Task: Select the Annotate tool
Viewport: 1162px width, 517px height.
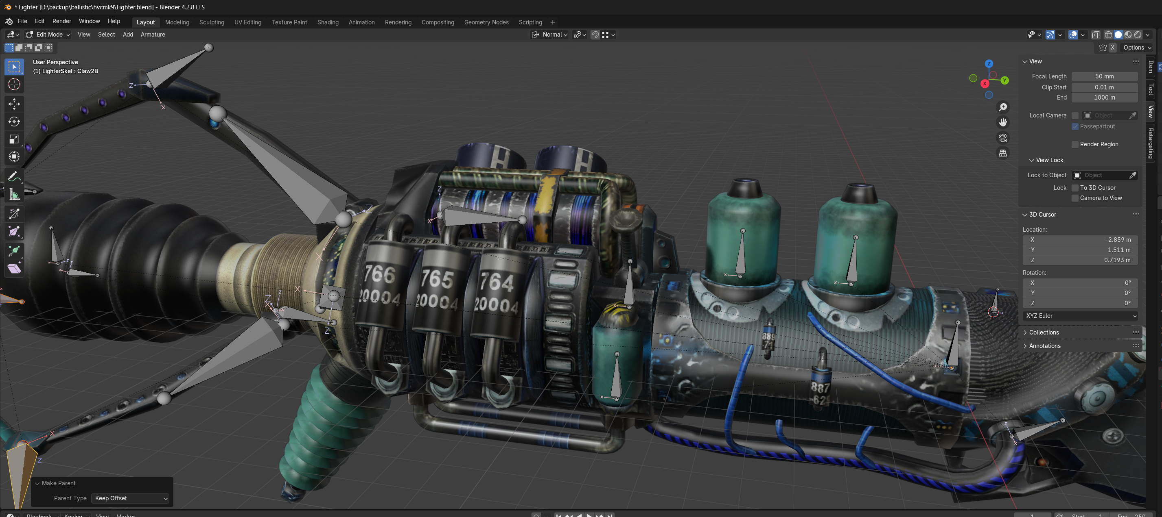Action: tap(14, 176)
